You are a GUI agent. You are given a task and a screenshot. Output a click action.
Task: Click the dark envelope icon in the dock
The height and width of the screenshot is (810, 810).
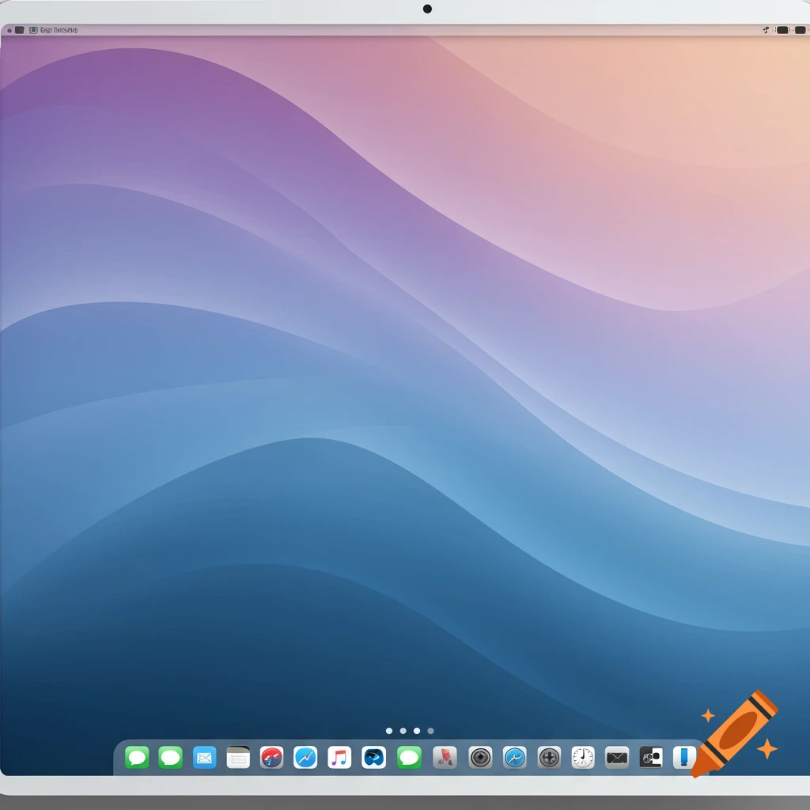(617, 757)
